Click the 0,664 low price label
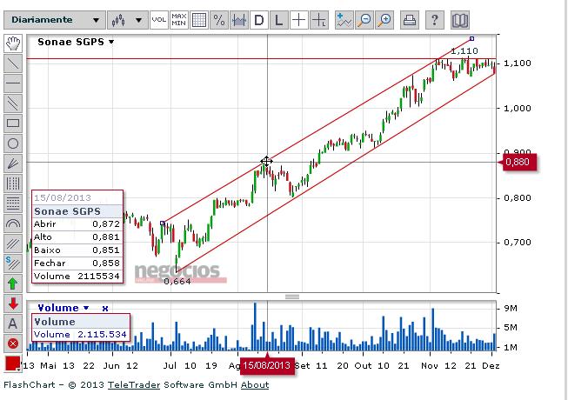 pyautogui.click(x=177, y=282)
